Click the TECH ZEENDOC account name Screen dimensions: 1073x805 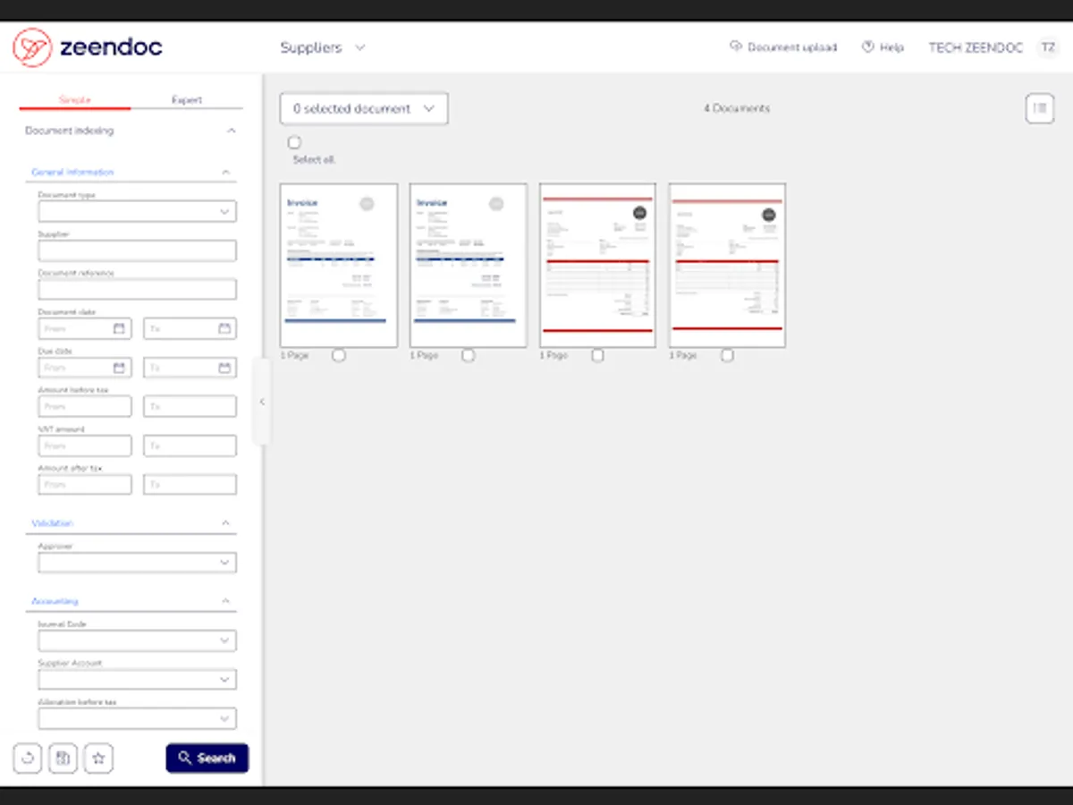click(x=976, y=47)
